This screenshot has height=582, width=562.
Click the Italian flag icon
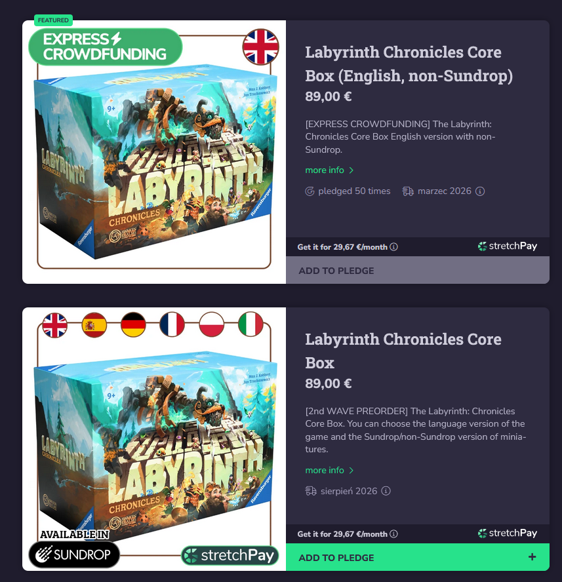pos(251,325)
